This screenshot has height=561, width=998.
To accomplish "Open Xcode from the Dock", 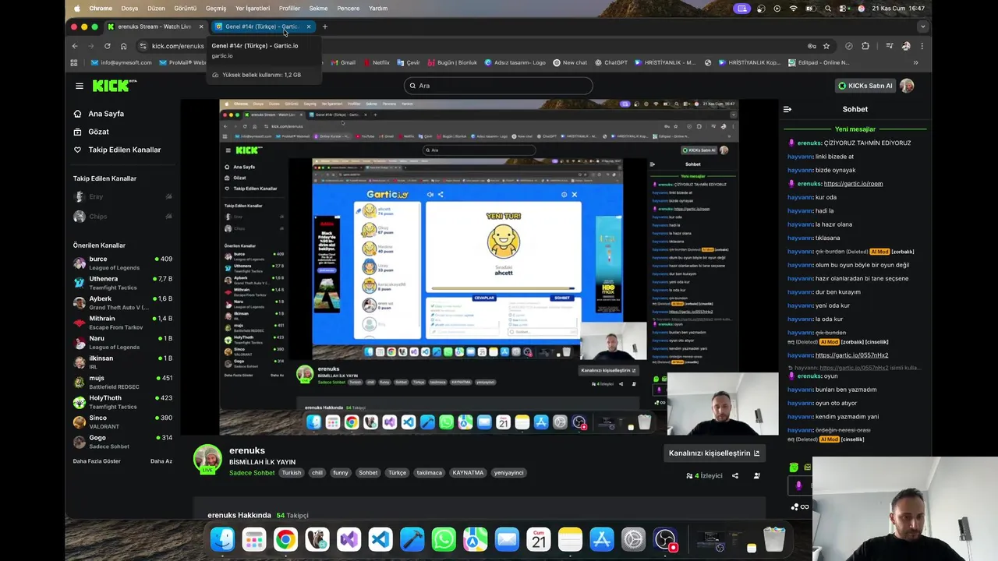I will [412, 539].
